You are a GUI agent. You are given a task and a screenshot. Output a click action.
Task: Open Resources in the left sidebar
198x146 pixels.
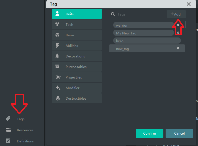(25, 130)
